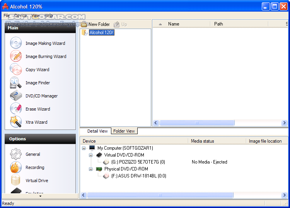Click the New Folder button
This screenshot has width=290, height=208.
click(x=96, y=24)
